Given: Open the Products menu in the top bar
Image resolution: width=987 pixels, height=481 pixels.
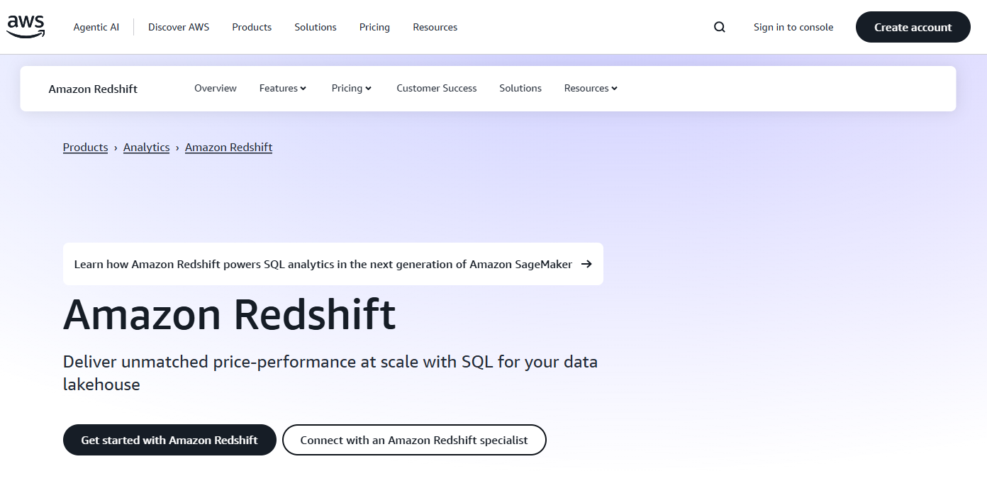Looking at the screenshot, I should tap(251, 27).
